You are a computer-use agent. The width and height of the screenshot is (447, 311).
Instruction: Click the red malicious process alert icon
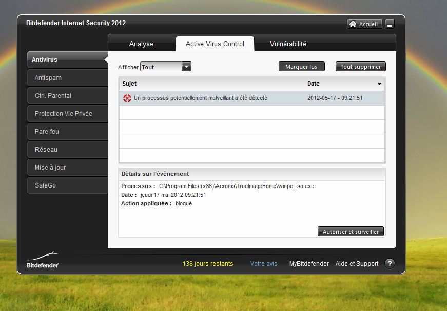[127, 98]
